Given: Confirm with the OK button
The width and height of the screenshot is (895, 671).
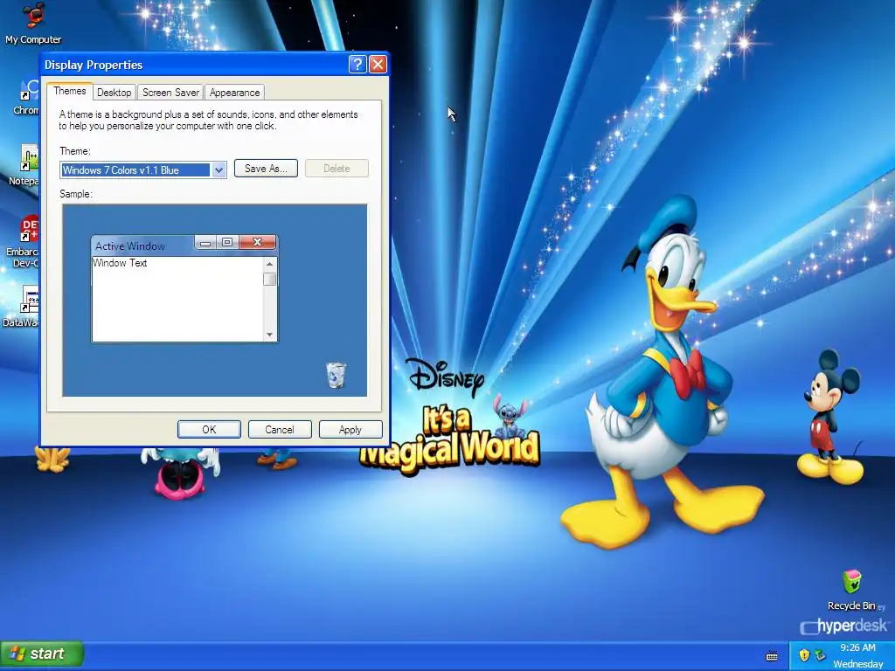Looking at the screenshot, I should (209, 430).
